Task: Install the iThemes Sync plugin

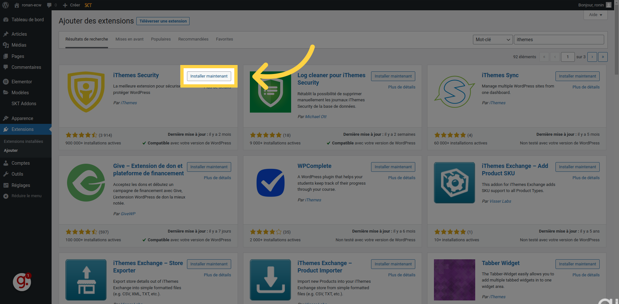Action: coord(577,76)
